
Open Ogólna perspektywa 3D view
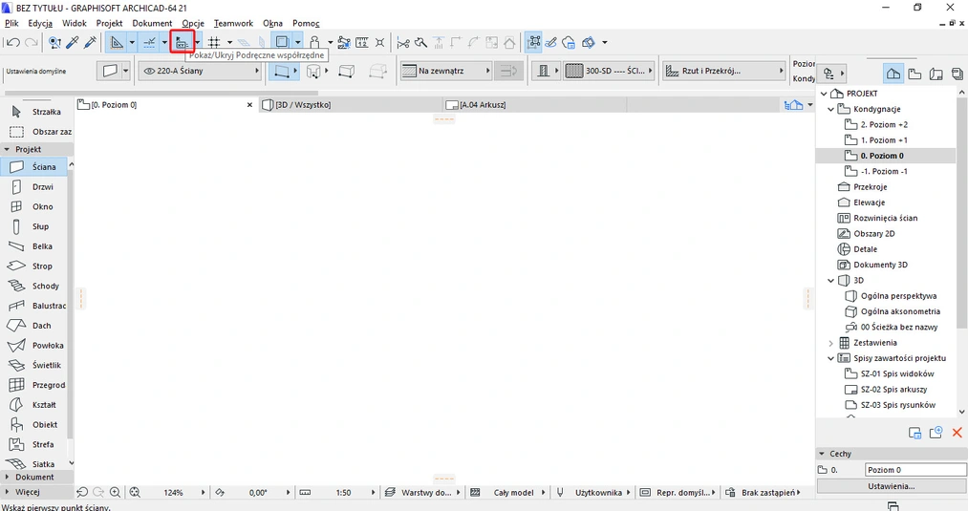point(898,296)
